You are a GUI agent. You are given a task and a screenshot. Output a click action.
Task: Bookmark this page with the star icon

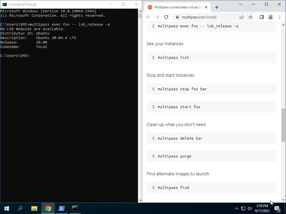click(251, 17)
